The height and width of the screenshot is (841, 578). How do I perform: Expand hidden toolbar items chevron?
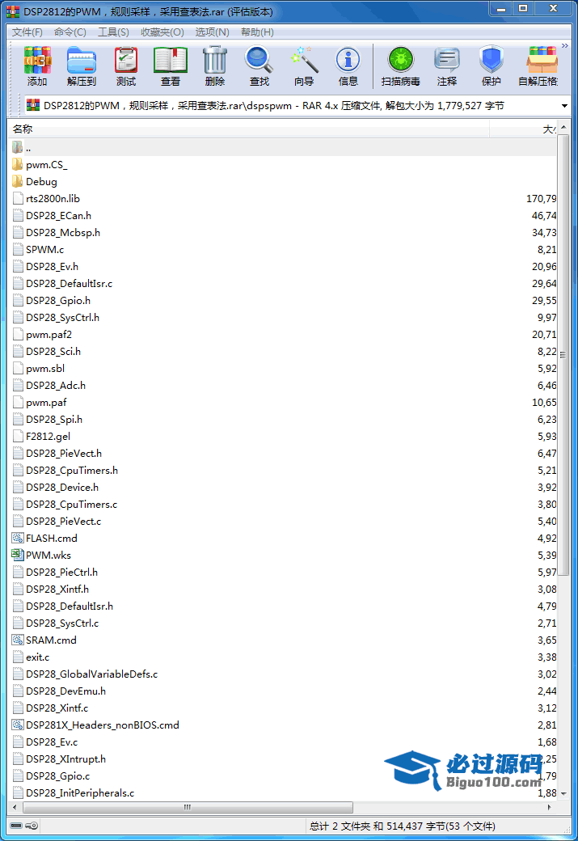(564, 46)
